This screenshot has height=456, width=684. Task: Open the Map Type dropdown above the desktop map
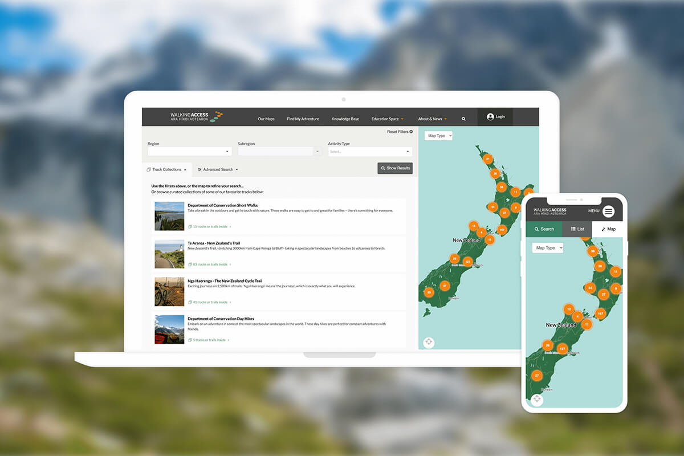coord(438,135)
